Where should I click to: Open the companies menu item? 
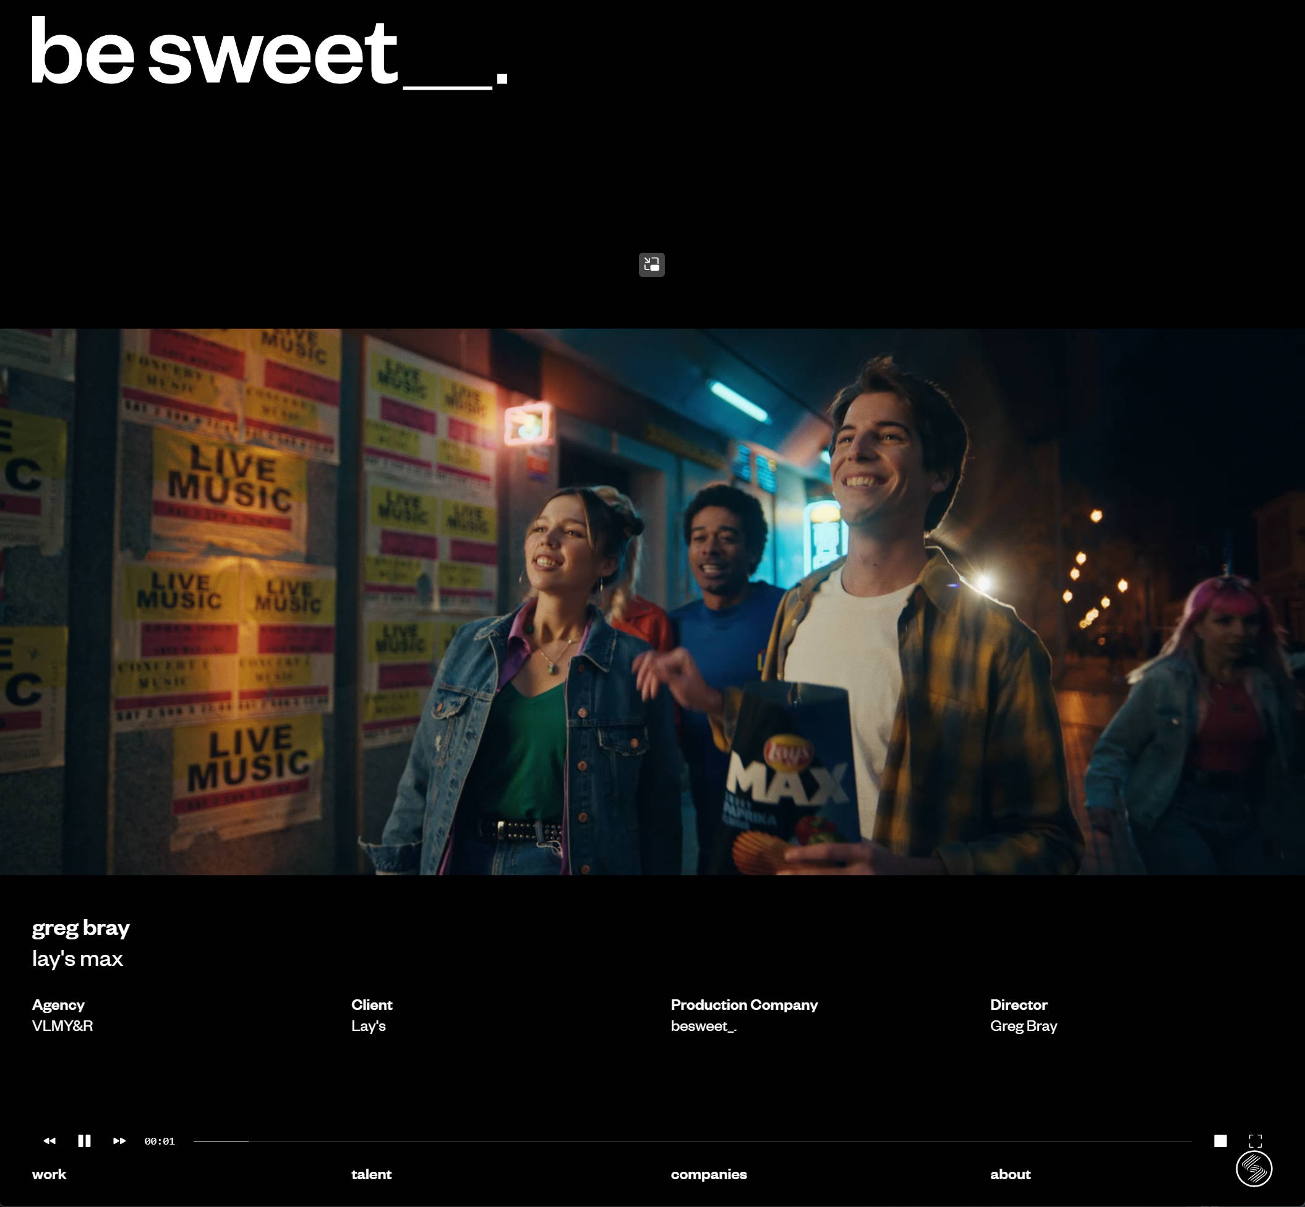(708, 1174)
